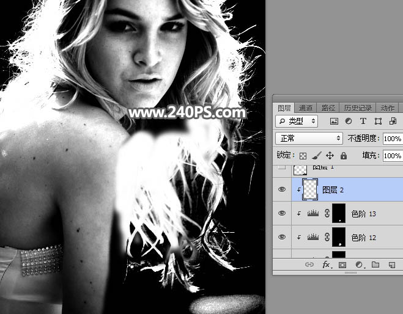Toggle mask link on 色阶 13
403x314 pixels.
click(x=327, y=213)
